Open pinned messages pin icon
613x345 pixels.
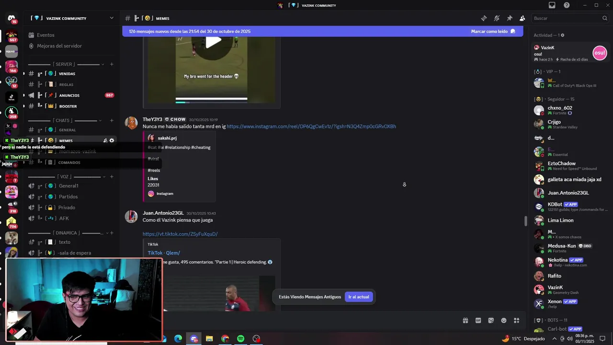510,18
